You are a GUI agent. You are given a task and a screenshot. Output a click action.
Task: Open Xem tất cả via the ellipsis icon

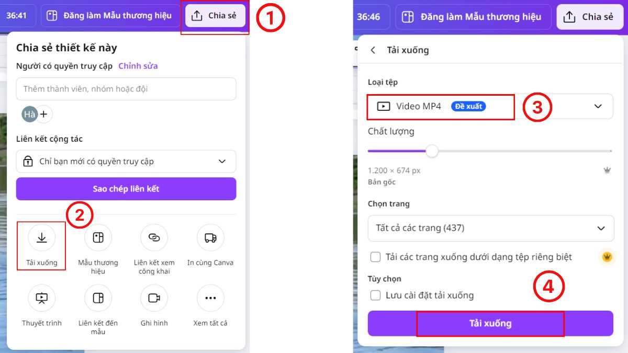click(210, 298)
